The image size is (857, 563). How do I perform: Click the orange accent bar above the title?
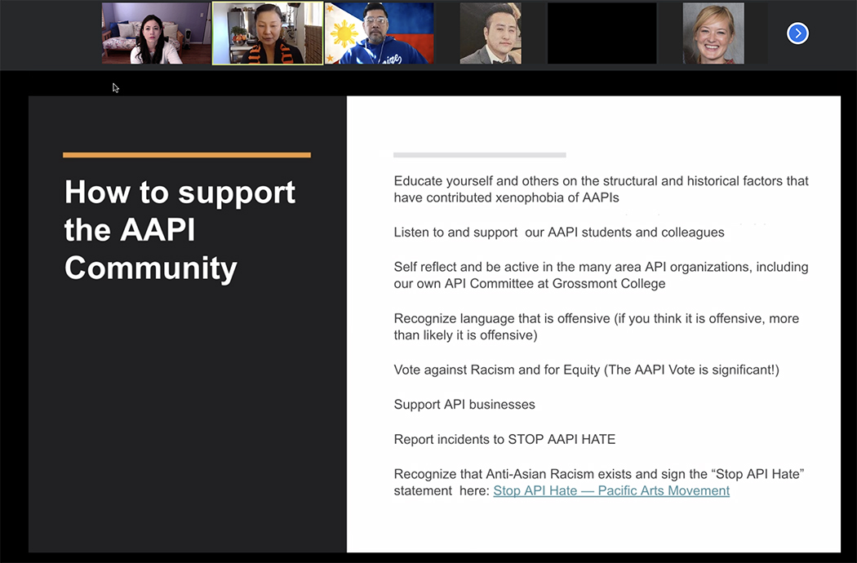point(186,154)
